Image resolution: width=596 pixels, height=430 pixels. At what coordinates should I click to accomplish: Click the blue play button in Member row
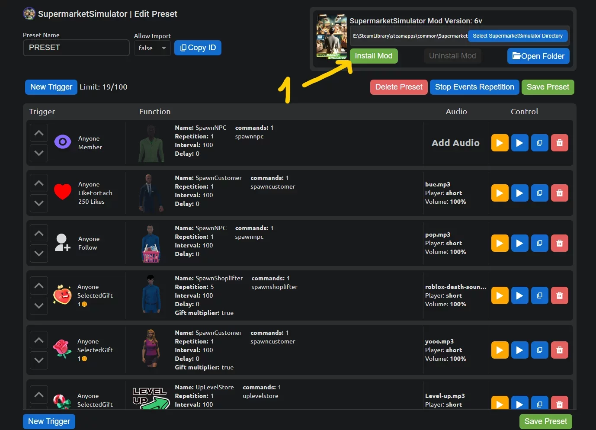click(x=519, y=143)
